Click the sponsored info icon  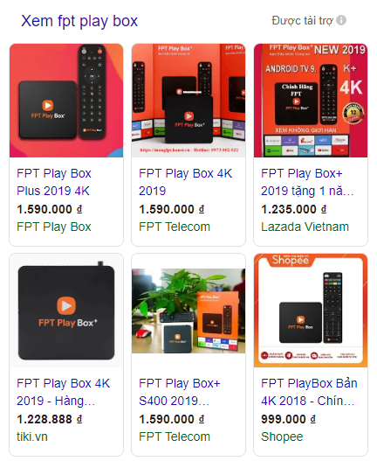(x=341, y=20)
